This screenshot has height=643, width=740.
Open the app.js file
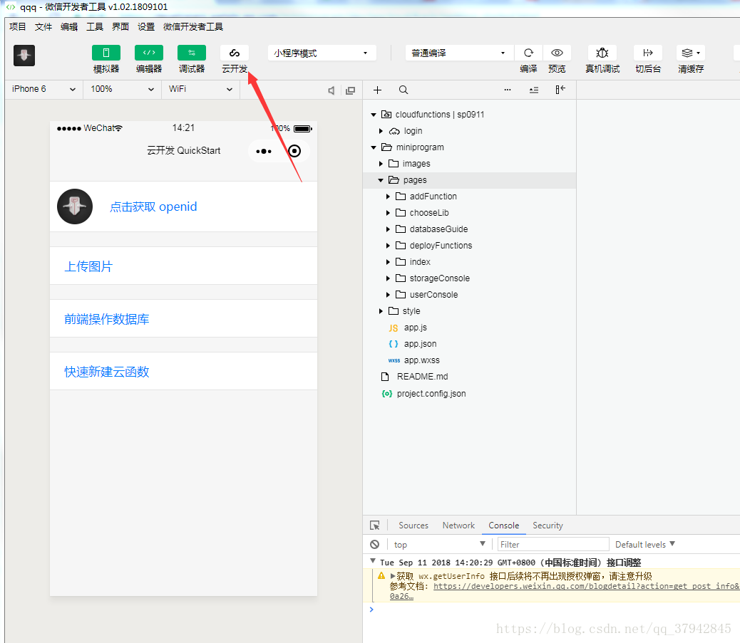416,328
